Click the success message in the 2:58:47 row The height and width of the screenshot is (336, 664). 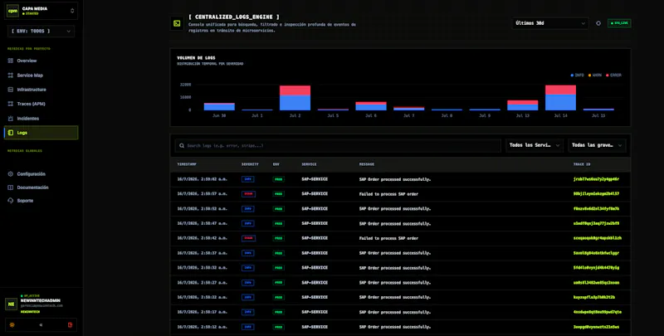(395, 223)
